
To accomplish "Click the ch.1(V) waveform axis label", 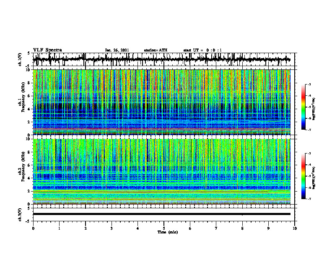I will pos(20,59).
